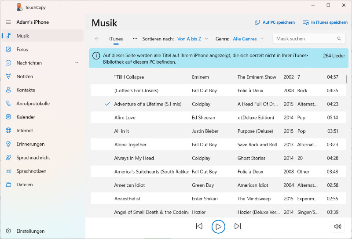Click the album "The Mindsweep"
Viewport: 352px width, 239px height.
coord(254,199)
